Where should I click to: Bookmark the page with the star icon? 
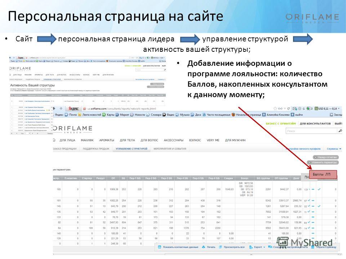click(275, 109)
